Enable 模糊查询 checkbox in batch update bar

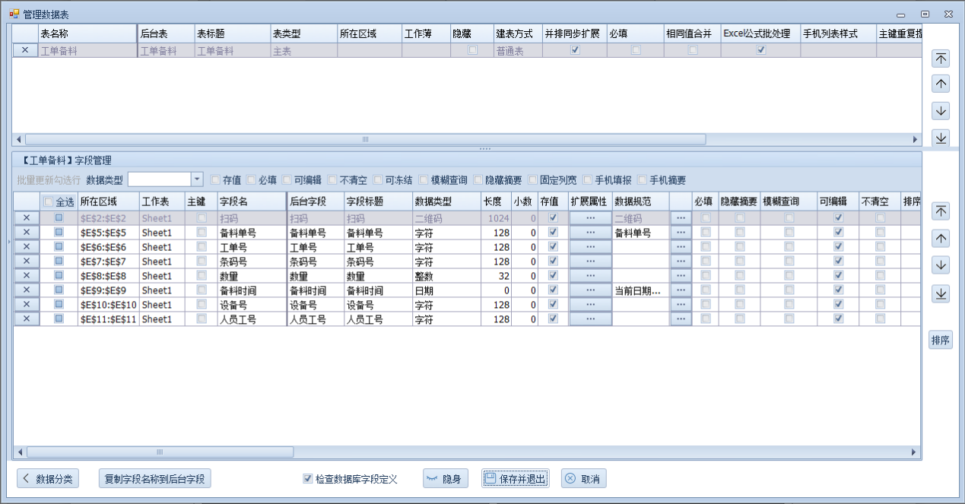(x=424, y=180)
